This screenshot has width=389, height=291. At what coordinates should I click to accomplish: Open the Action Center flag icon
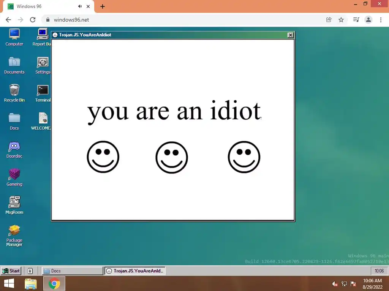[x=353, y=284]
